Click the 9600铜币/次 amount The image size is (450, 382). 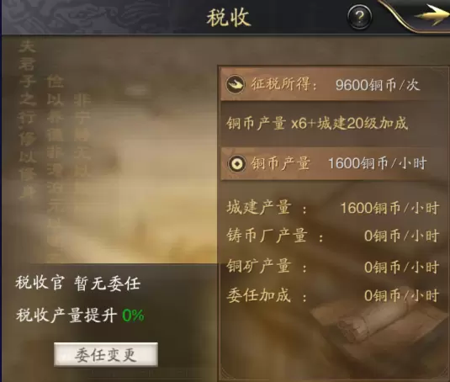[x=378, y=85]
